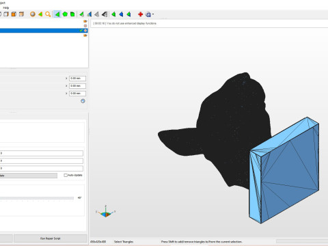Screen dimensions: 328x246
Task: Select the green pentagon surface selection tool
Action: pos(65,14)
